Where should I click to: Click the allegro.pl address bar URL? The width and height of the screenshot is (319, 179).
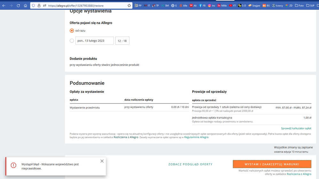click(76, 6)
